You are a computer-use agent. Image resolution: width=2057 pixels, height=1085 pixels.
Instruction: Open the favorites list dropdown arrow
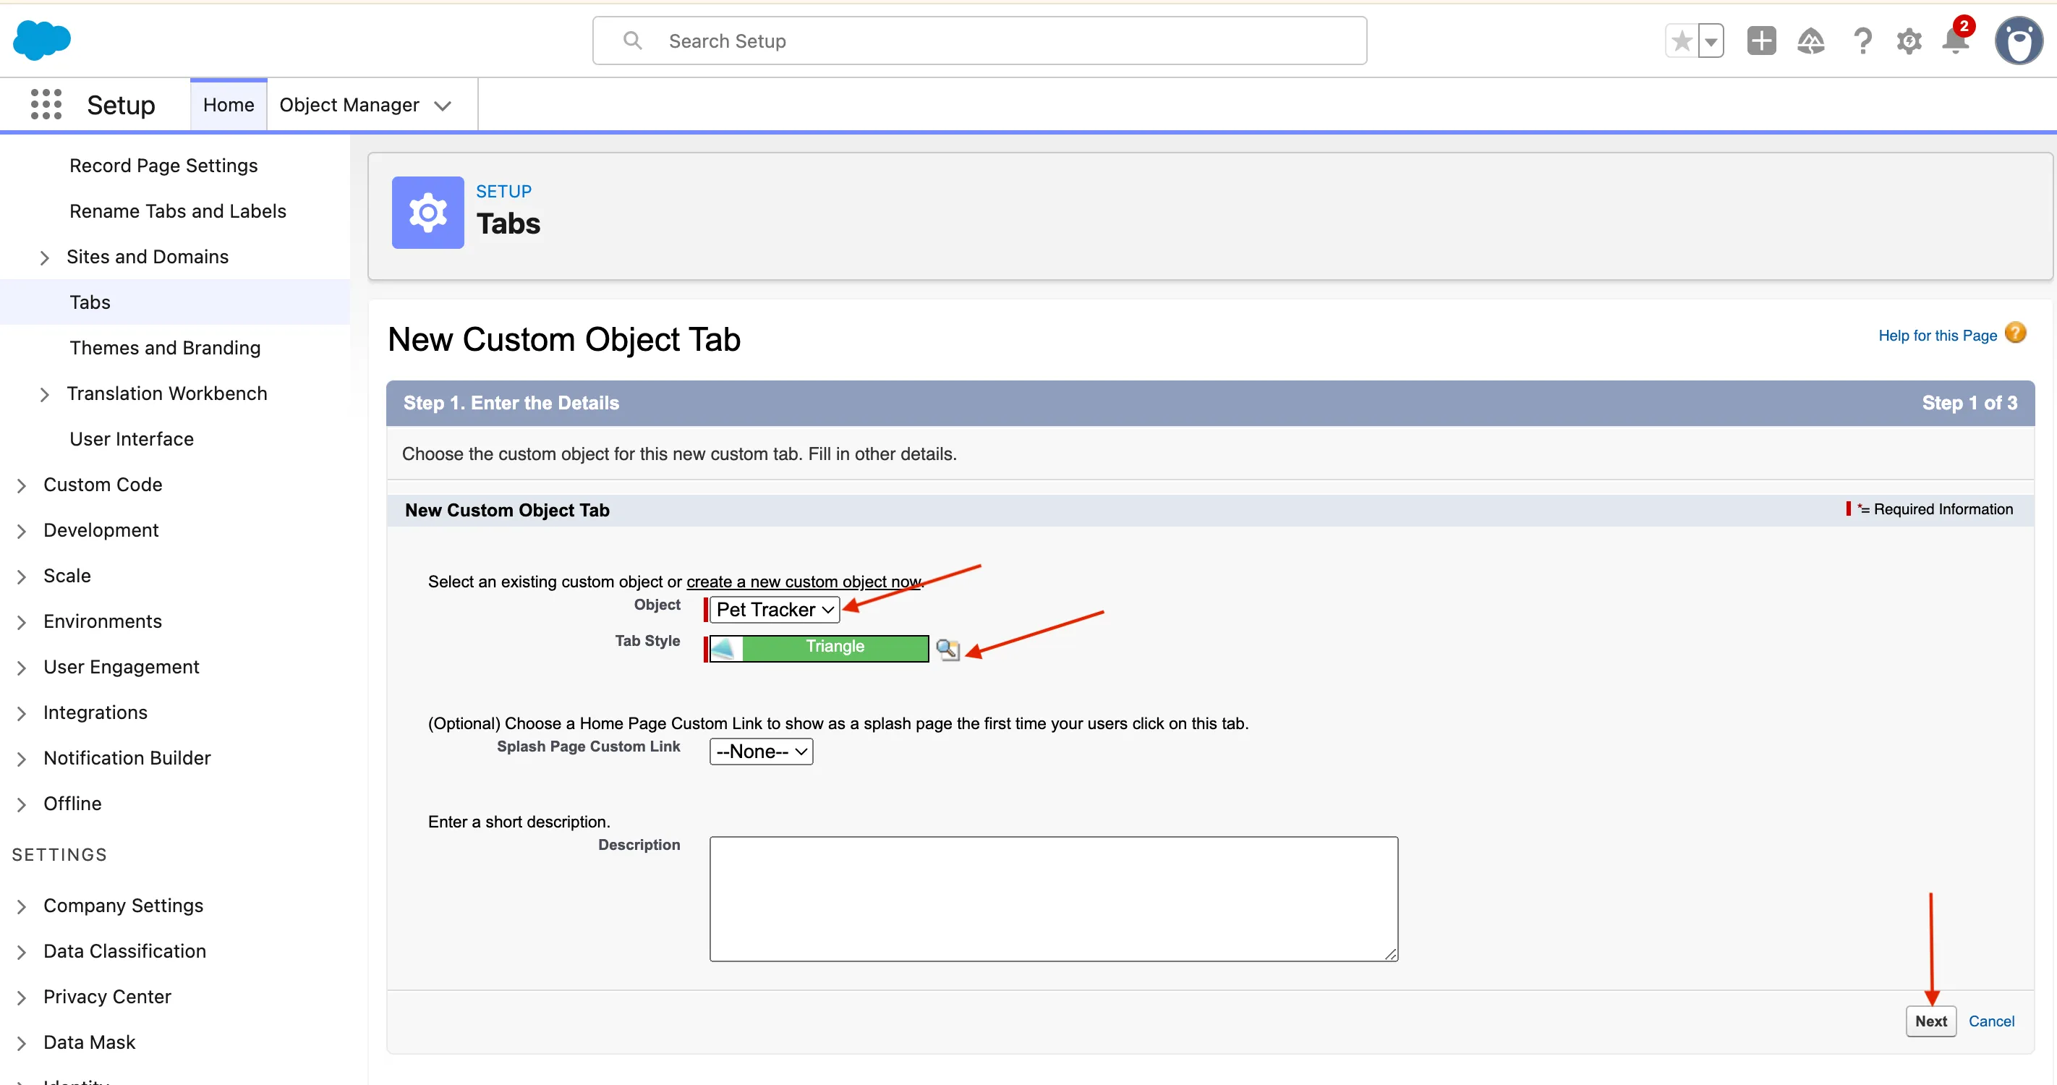[1711, 41]
